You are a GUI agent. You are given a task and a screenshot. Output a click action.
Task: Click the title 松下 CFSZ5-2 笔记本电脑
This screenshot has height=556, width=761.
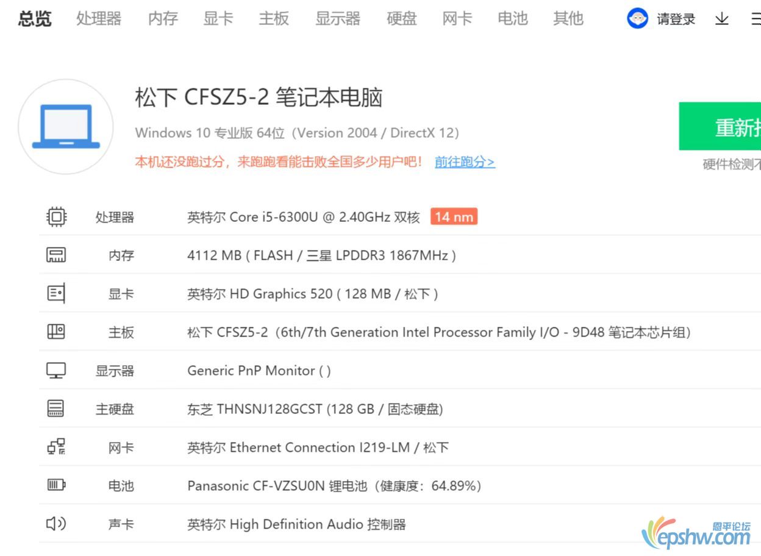[259, 98]
